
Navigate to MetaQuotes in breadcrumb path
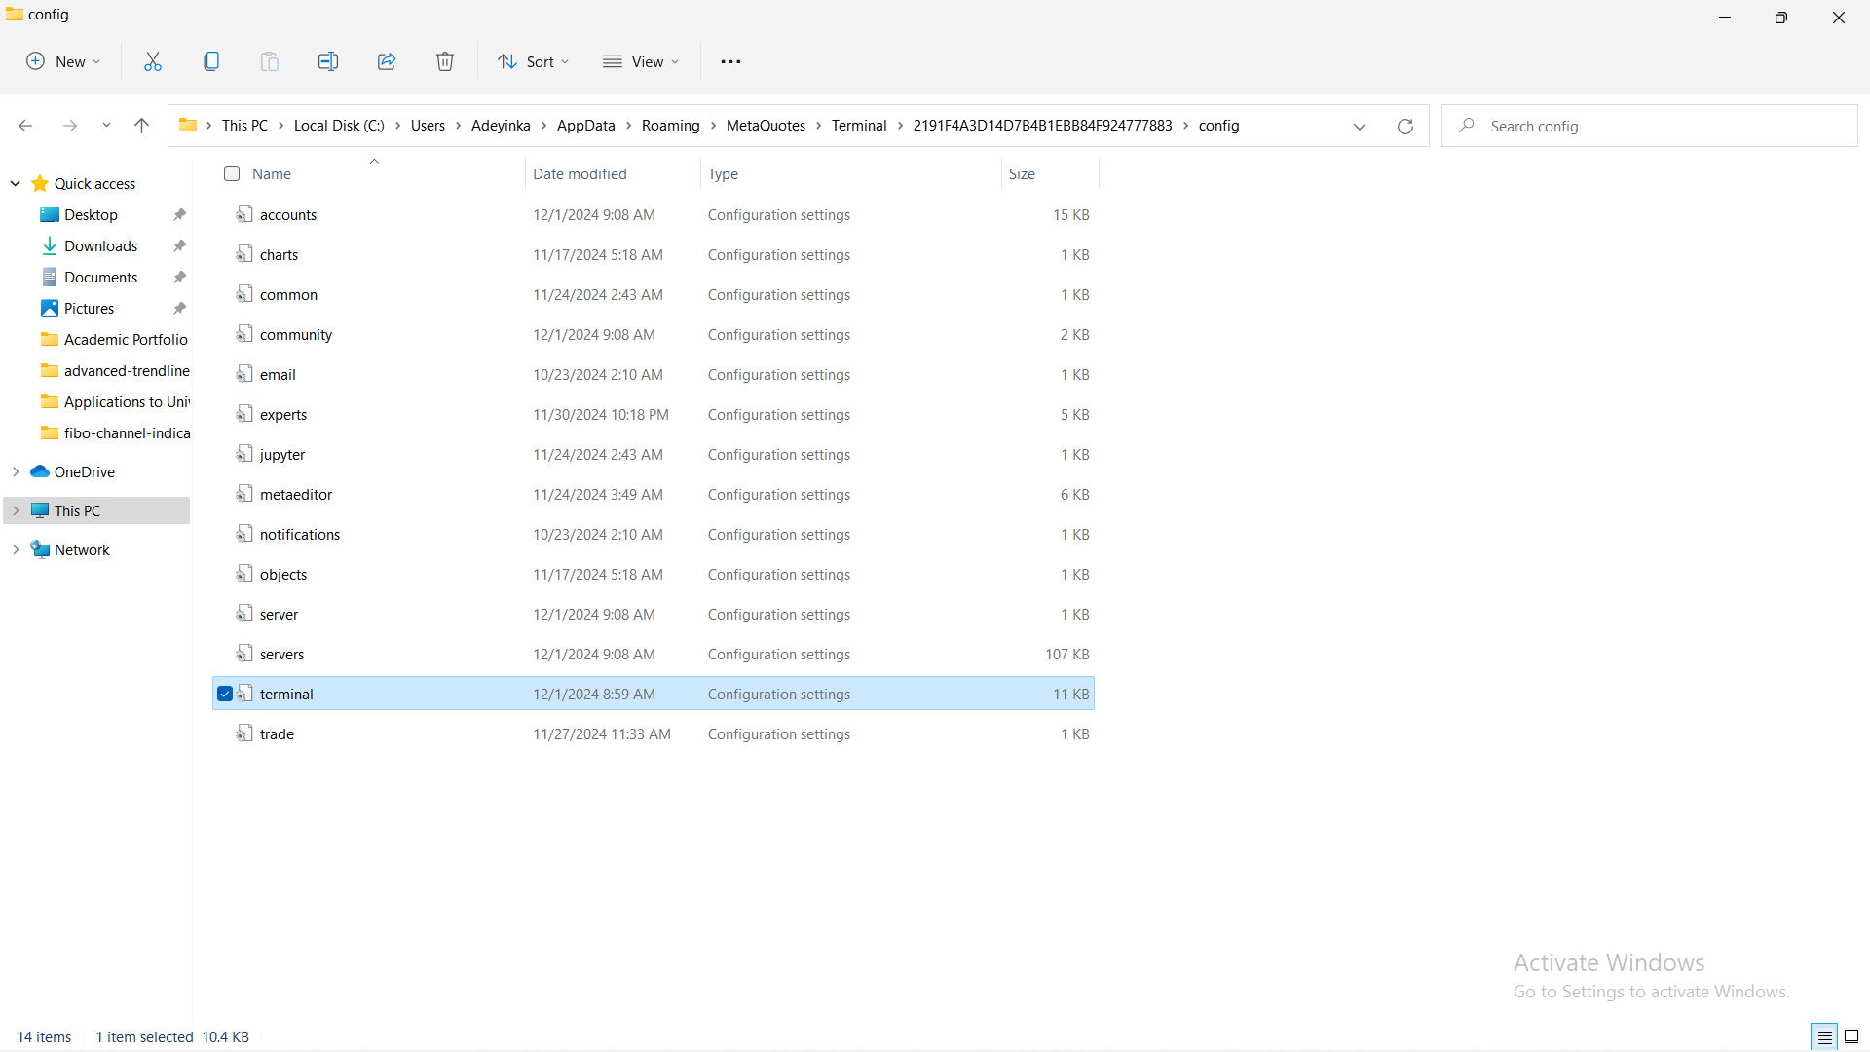pyautogui.click(x=766, y=126)
